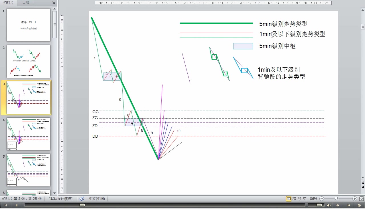Click main editor scroll down arrow

tap(363, 178)
